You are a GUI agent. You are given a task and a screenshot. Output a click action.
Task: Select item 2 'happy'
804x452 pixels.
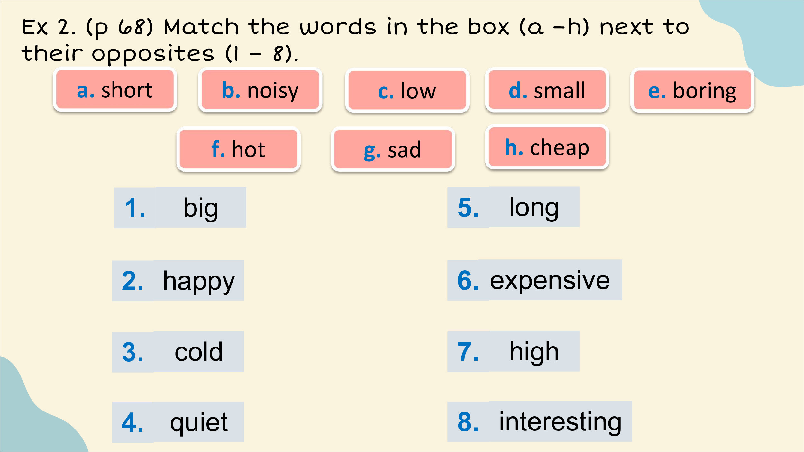tap(178, 281)
